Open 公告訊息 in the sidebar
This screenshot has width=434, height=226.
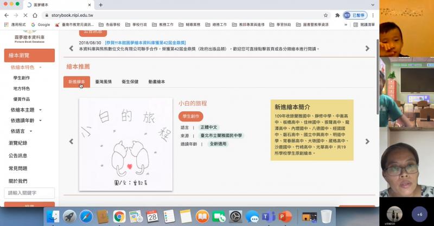click(18, 156)
